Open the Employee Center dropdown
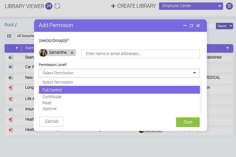This screenshot has height=157, width=236. pos(191,6)
